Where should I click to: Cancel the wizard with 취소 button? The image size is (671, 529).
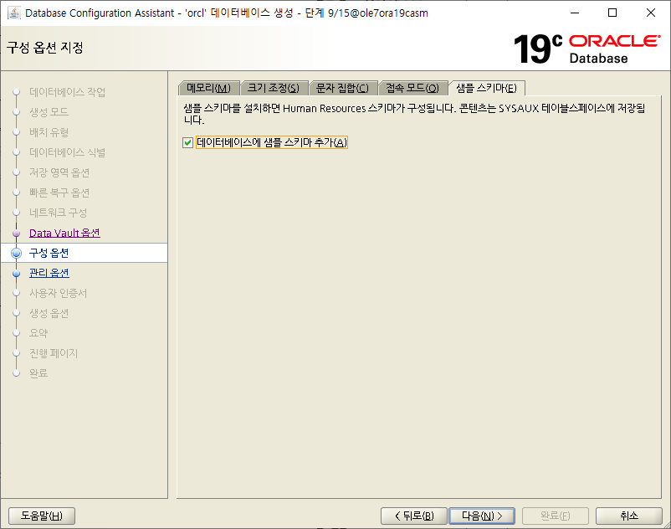click(629, 516)
